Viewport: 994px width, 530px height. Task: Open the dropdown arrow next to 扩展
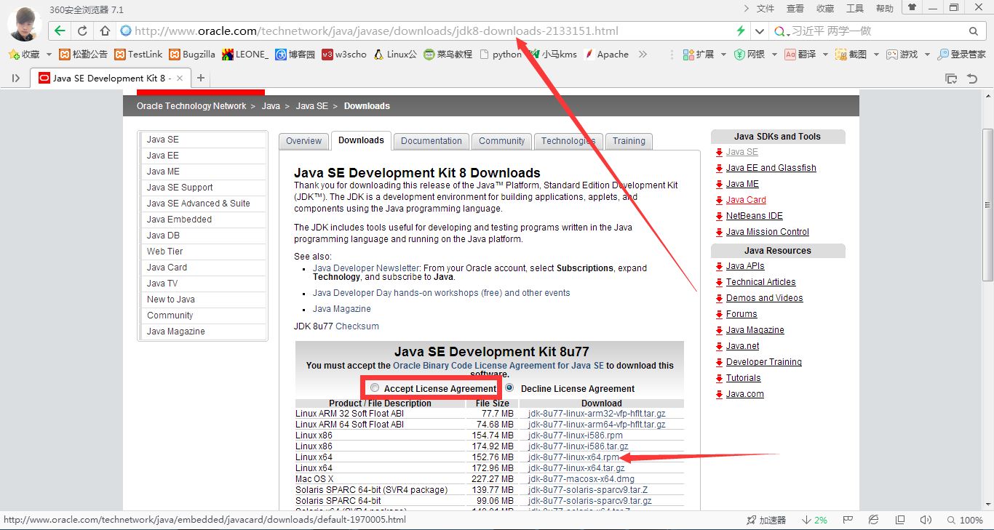pos(723,55)
